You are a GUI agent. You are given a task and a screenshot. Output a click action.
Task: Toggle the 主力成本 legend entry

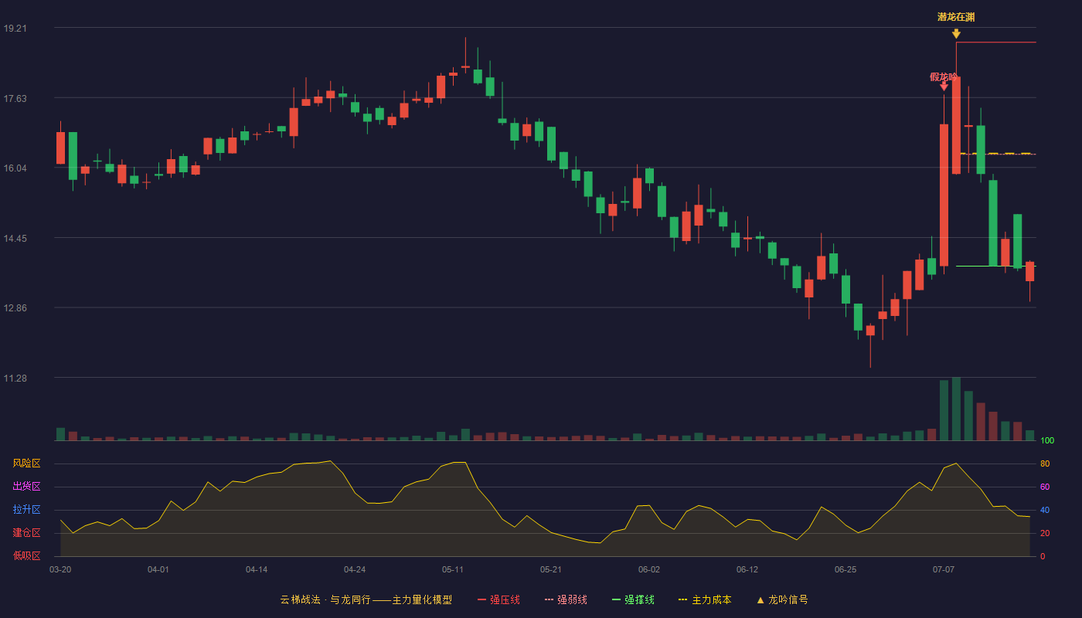coord(705,599)
